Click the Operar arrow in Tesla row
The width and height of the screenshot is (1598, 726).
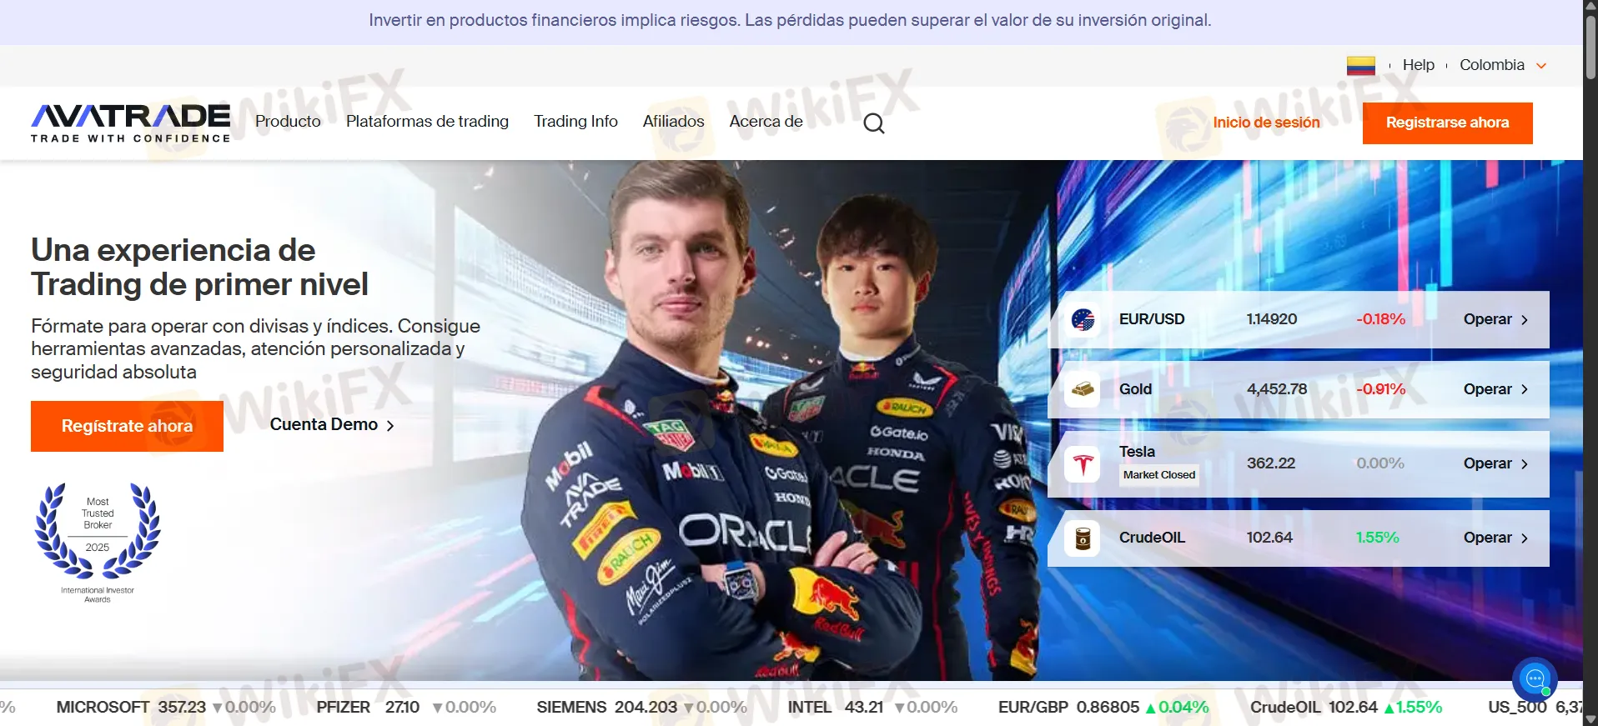point(1525,464)
